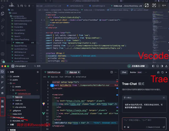Screen dimensions: 169x131
Task: Expand the 大纲 outline section
Action: point(8,125)
